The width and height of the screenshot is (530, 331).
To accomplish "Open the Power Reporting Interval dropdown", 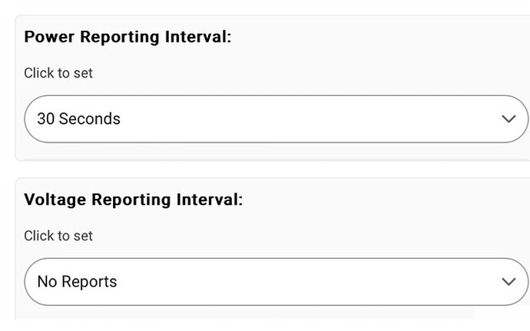I will (x=277, y=119).
